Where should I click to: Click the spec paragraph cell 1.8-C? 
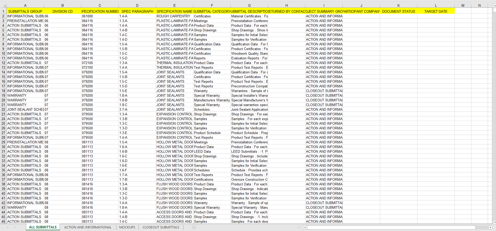(137, 105)
